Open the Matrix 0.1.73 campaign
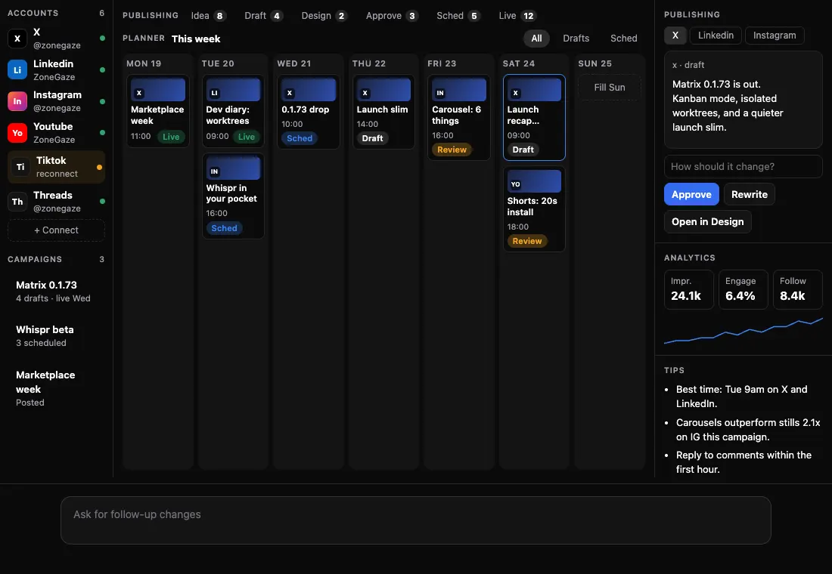This screenshot has width=832, height=574. 56,291
